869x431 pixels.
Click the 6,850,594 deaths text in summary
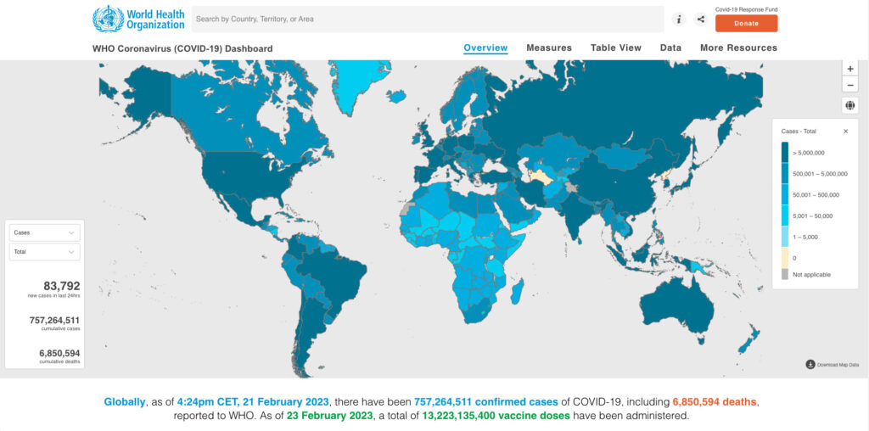(x=715, y=401)
